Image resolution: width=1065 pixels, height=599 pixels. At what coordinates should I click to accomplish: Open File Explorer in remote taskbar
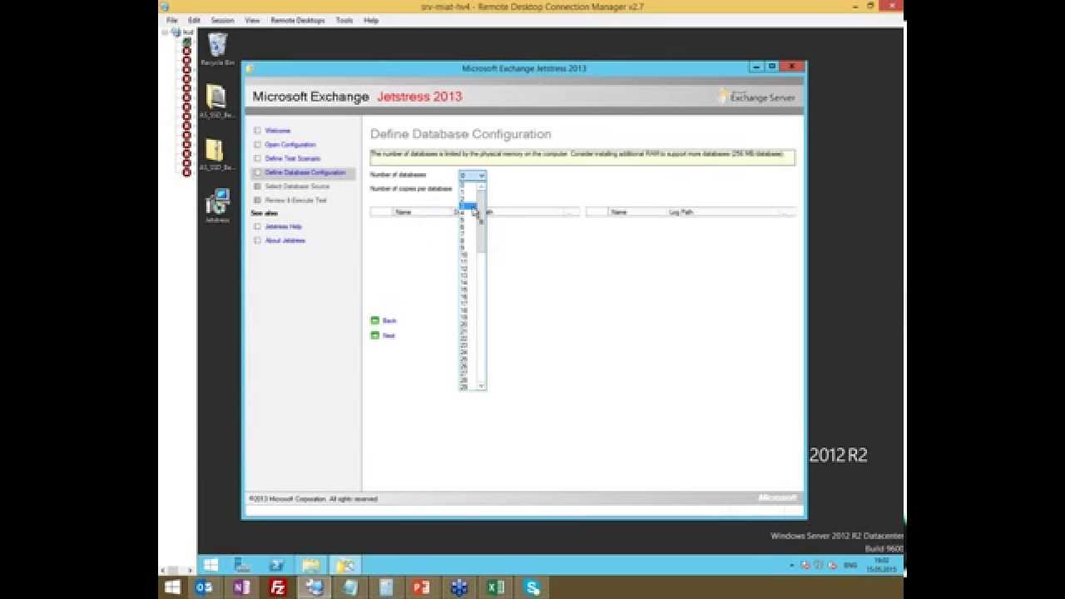pyautogui.click(x=310, y=565)
